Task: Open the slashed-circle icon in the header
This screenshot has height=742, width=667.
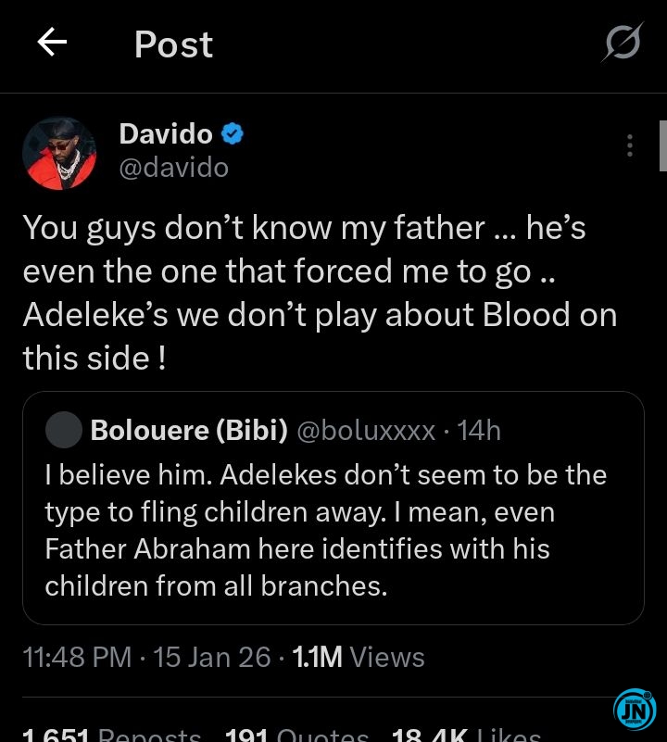Action: pos(622,44)
